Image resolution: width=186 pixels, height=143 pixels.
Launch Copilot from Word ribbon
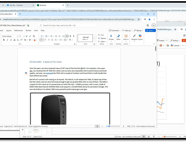point(140,37)
